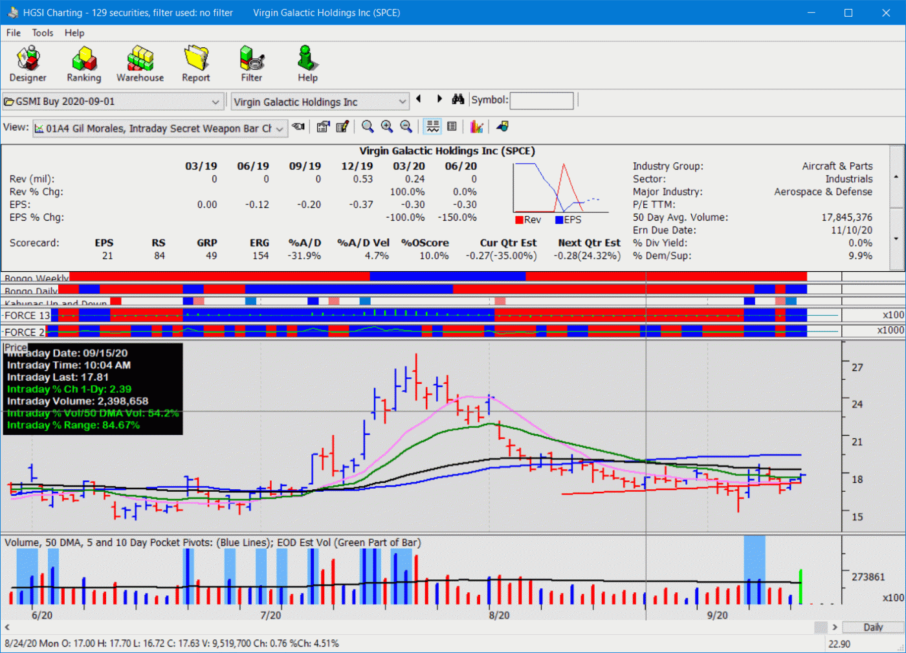Image resolution: width=906 pixels, height=653 pixels.
Task: Click the colorful bar chart icon
Action: click(477, 127)
